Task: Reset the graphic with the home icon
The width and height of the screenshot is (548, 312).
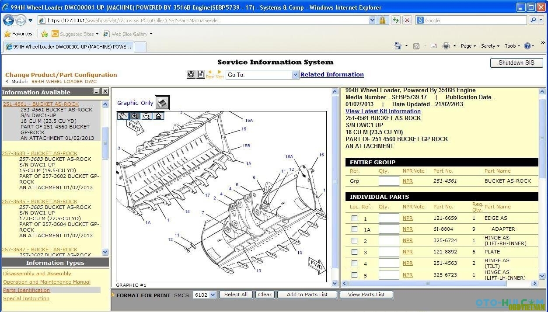Action: point(158,116)
